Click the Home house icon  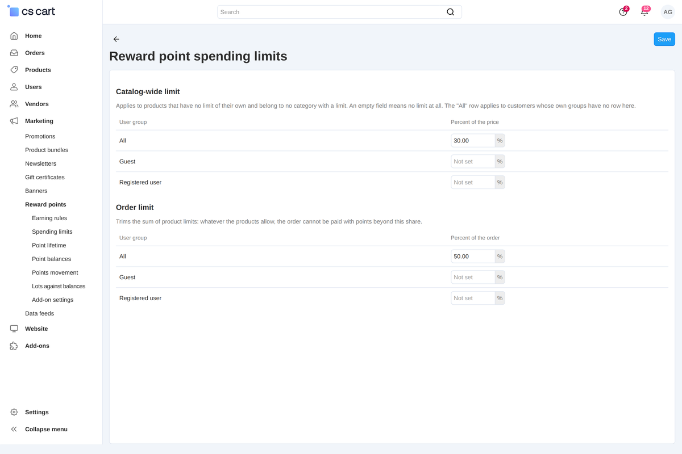click(x=14, y=36)
